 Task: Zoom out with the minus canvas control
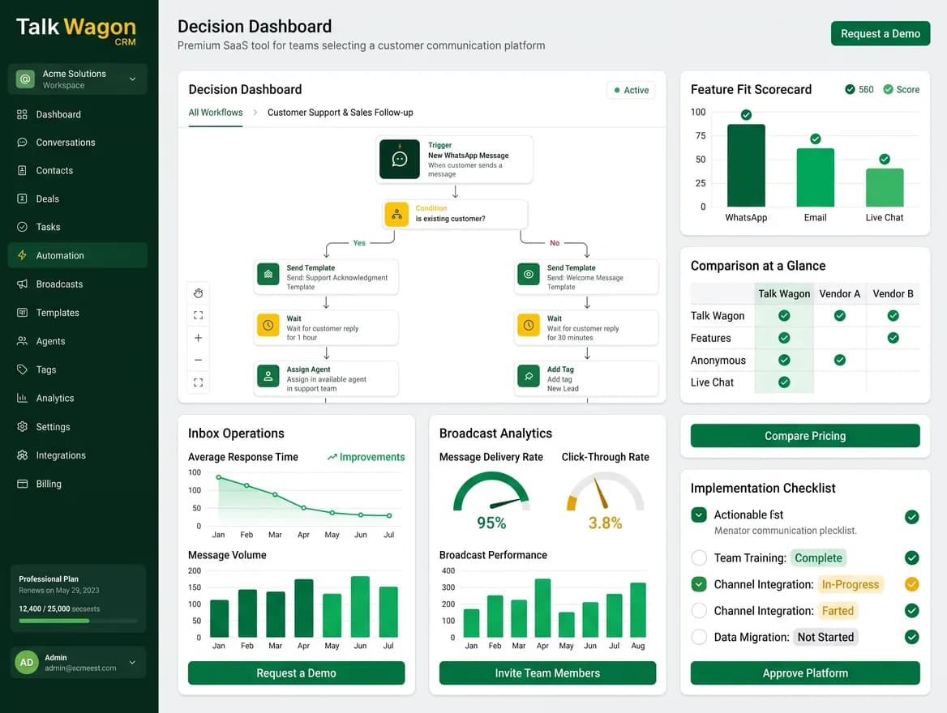click(x=198, y=361)
